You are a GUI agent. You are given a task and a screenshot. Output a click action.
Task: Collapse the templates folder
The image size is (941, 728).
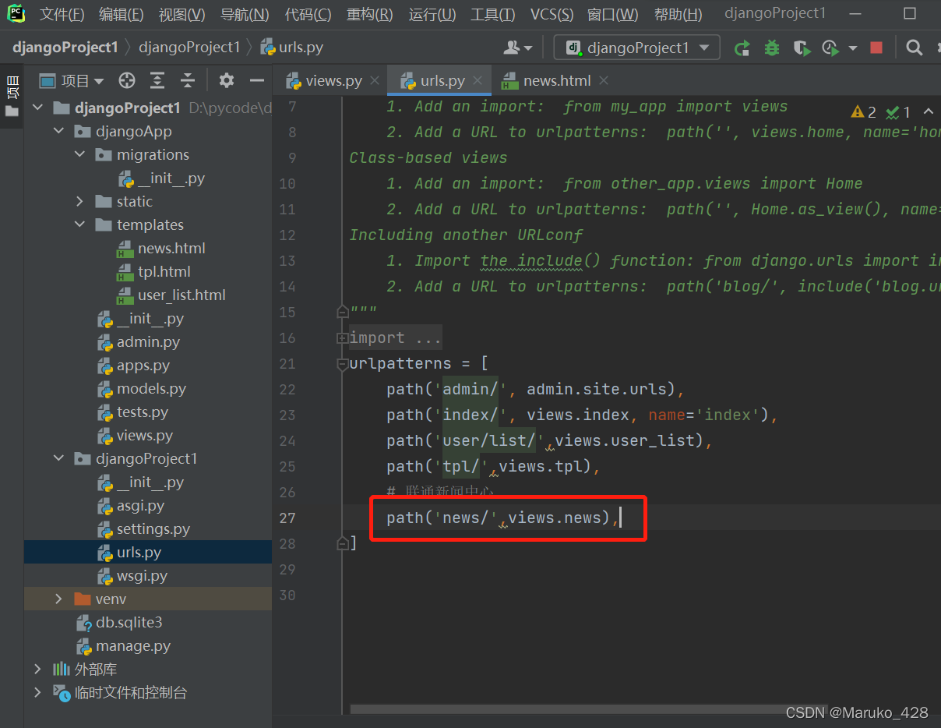click(x=79, y=224)
